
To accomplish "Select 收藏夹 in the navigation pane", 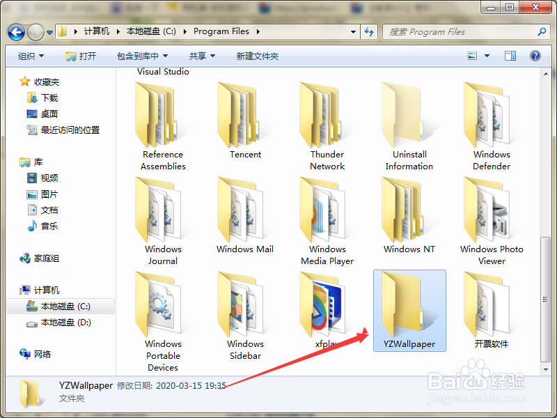I will pos(40,82).
